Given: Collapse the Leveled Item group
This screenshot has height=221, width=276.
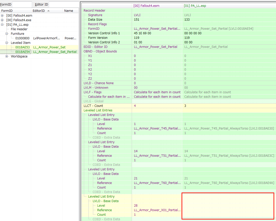Looking at the screenshot, I should tap(7, 43).
